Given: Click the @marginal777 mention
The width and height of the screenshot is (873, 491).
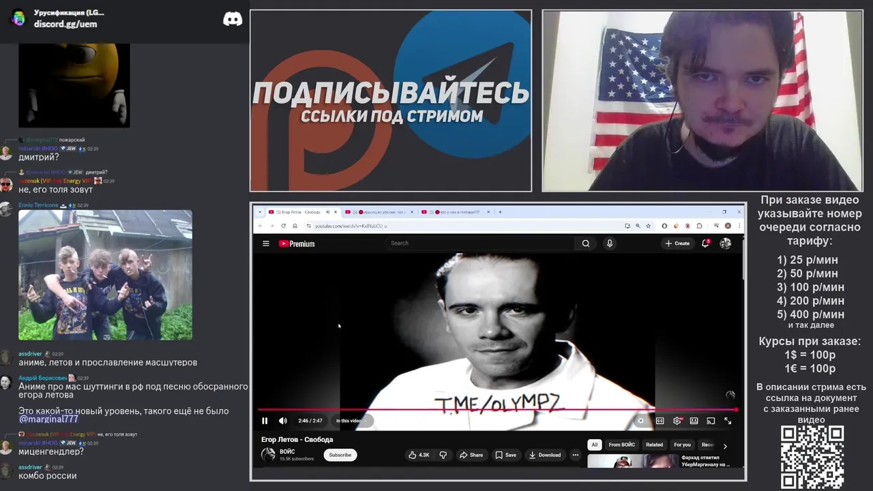Looking at the screenshot, I should point(48,419).
